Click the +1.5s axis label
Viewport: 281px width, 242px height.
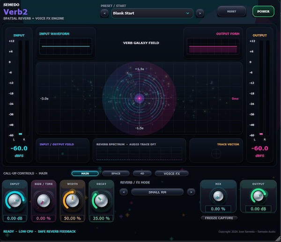(140, 69)
